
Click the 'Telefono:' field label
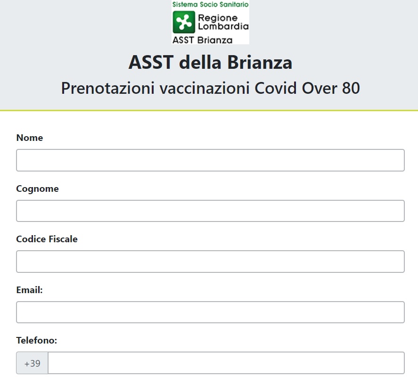point(37,340)
